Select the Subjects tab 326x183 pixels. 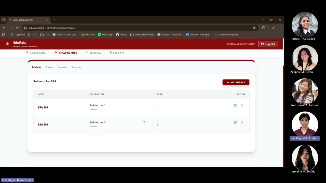[x=36, y=67]
